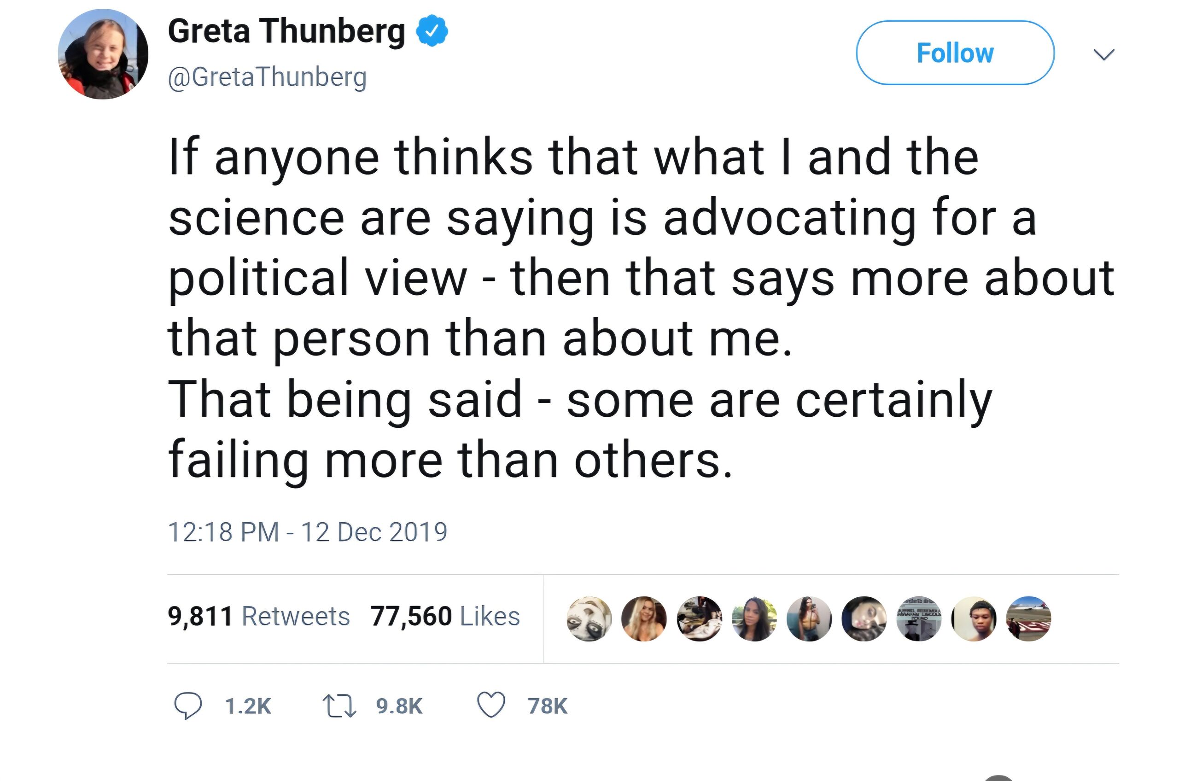1179x781 pixels.
Task: Open liker avatar with building sign
Action: pyautogui.click(x=919, y=618)
